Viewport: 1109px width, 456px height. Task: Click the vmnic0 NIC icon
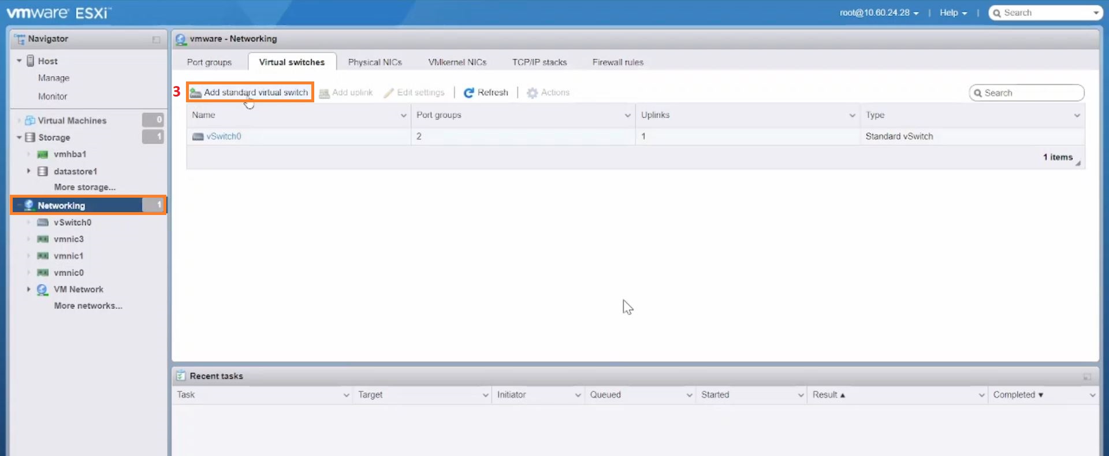coord(43,273)
